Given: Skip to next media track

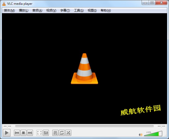Looking at the screenshot, I should click(30, 133).
